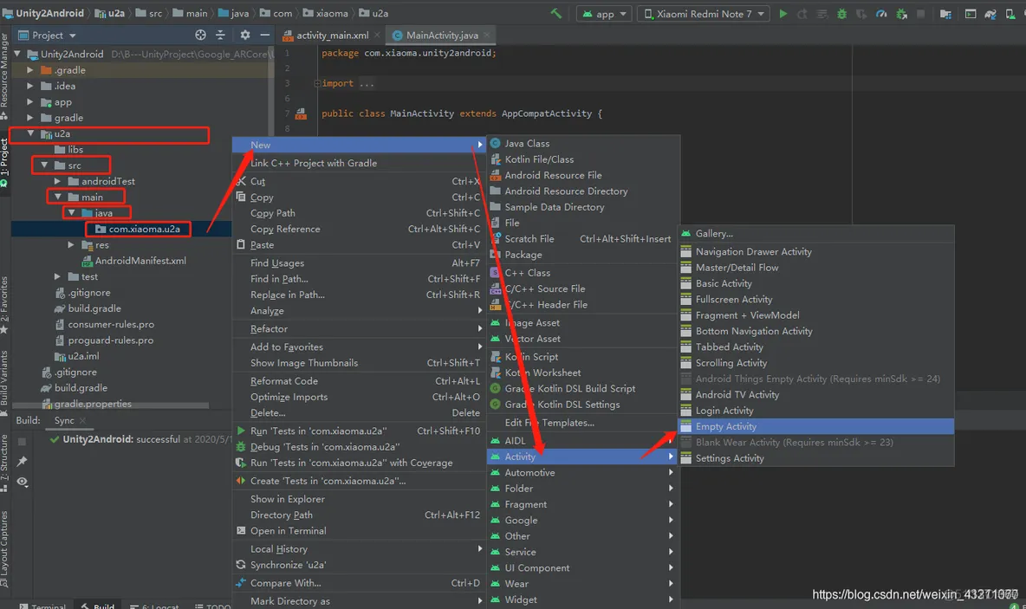Click the Collapse All icon in Project panel

coord(220,35)
